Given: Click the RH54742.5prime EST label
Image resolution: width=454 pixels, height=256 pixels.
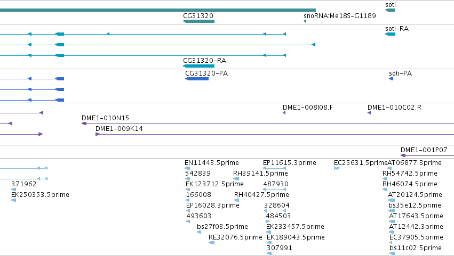Looking at the screenshot, I should tap(410, 174).
